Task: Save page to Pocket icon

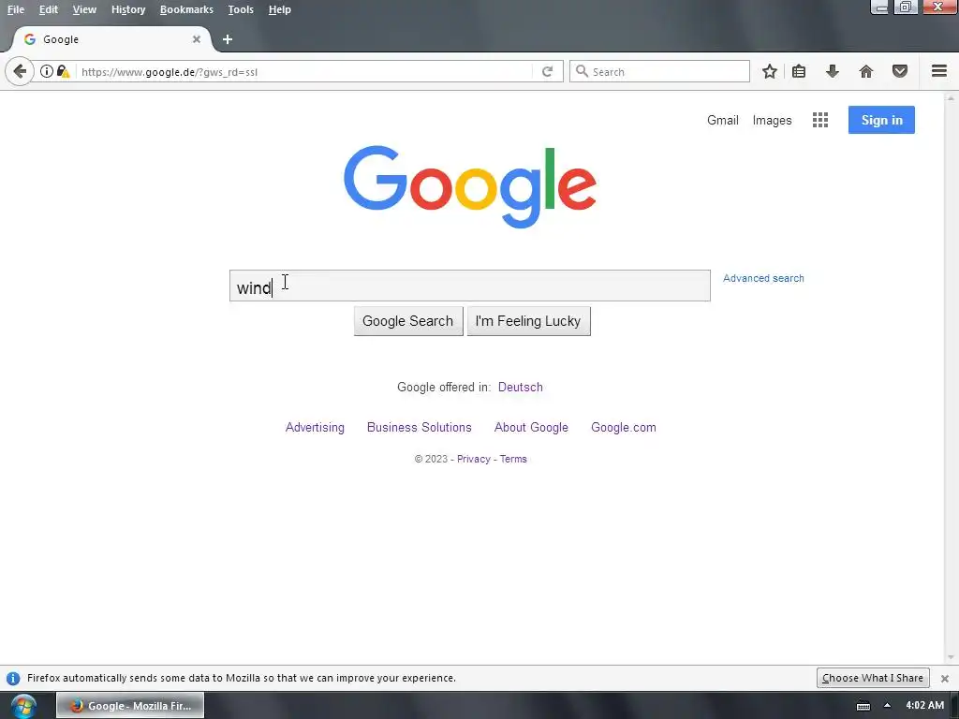Action: click(x=900, y=71)
